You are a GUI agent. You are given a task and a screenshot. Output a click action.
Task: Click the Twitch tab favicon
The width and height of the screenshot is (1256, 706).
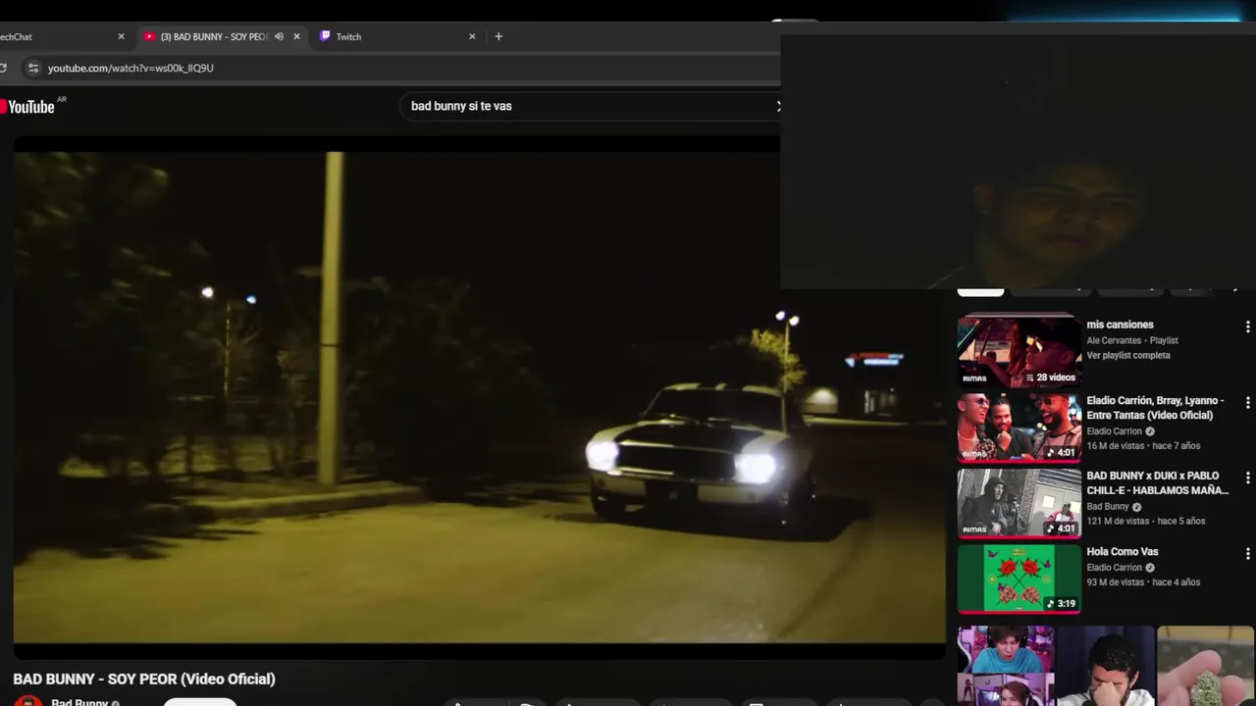tap(325, 36)
